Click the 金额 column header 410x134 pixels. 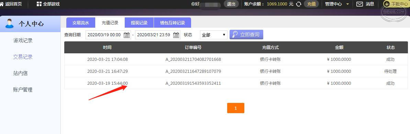339,48
